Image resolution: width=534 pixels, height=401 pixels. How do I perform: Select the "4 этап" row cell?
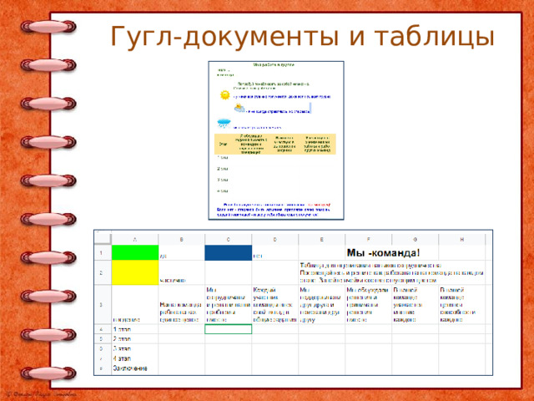click(135, 358)
